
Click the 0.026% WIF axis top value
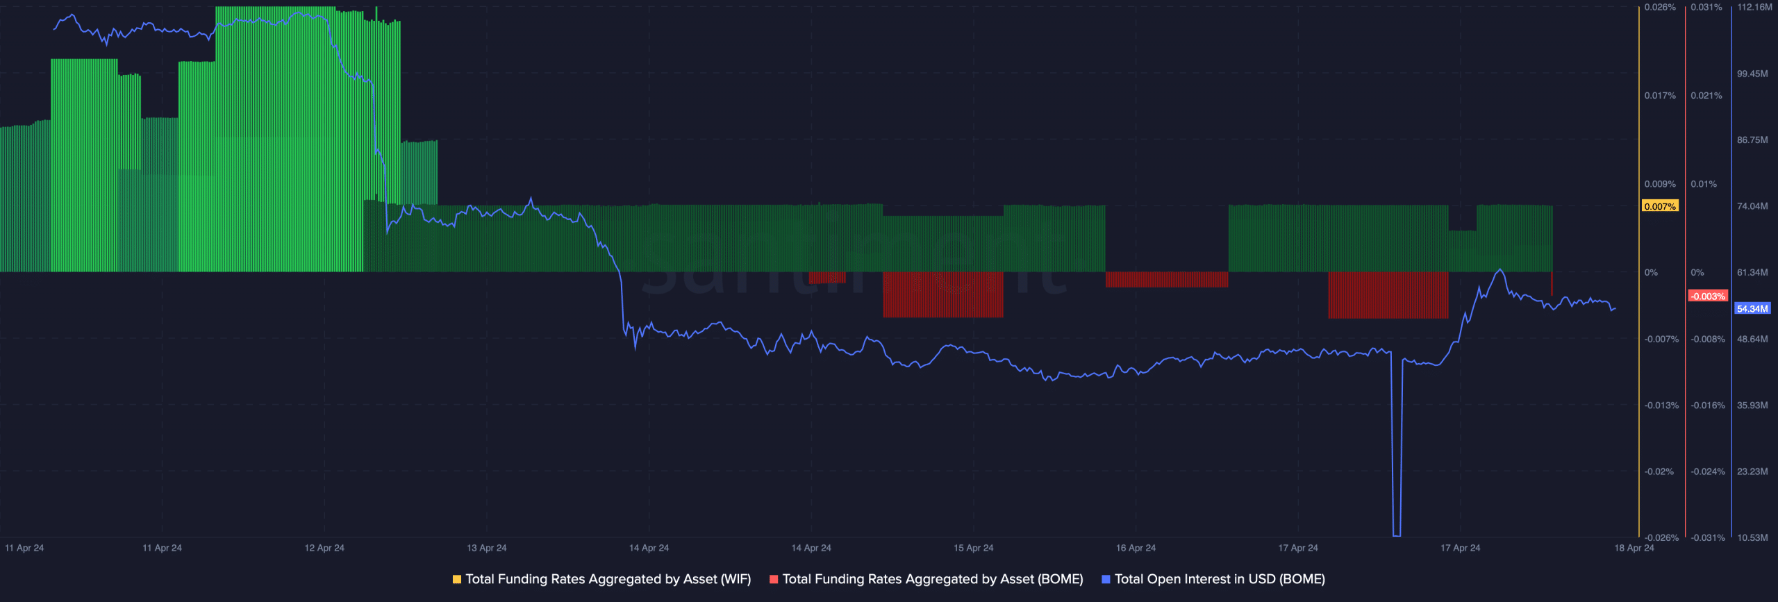coord(1660,7)
